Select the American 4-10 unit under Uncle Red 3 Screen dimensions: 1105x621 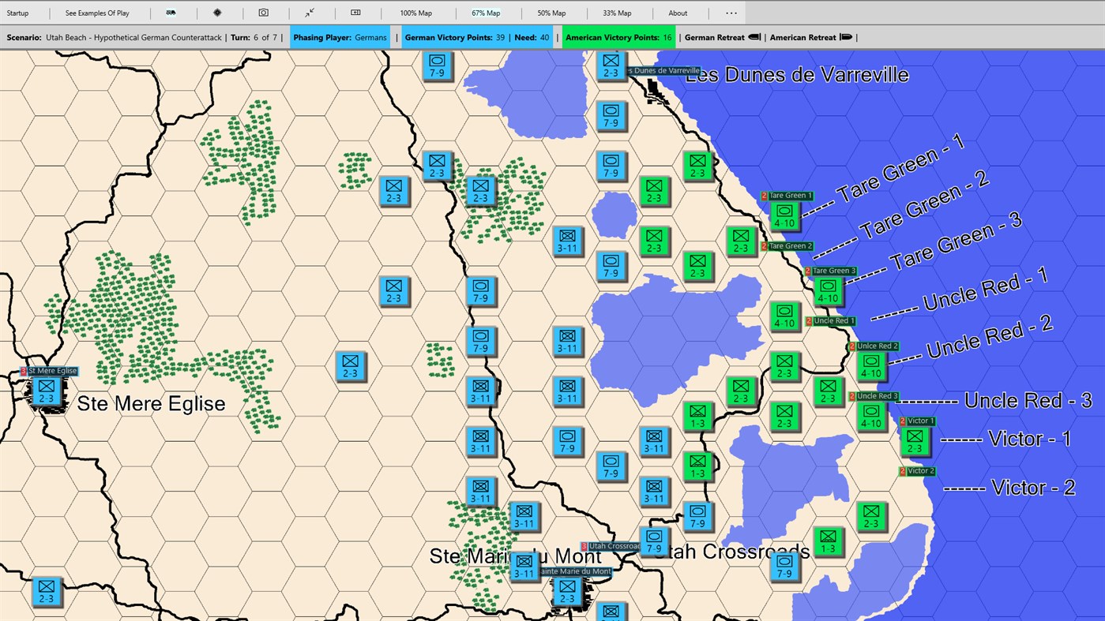[871, 416]
